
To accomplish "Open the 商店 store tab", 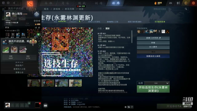I will (65, 3).
